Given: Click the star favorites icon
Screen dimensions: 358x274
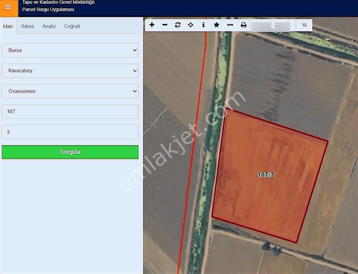Looking at the screenshot, I should 216,25.
